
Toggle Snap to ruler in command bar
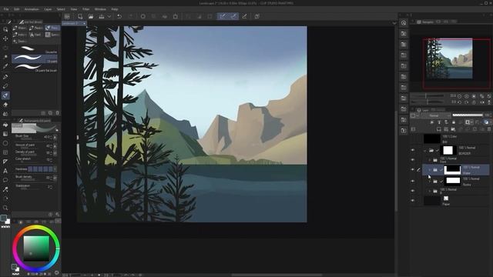223,16
